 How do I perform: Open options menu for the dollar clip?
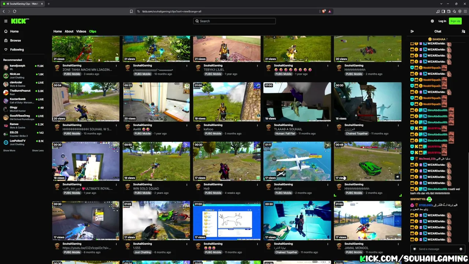328,184
